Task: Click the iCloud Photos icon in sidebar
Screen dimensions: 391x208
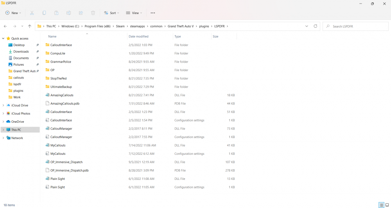Action: pos(8,113)
